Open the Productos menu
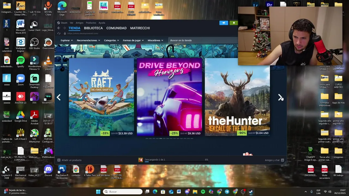This screenshot has height=196, width=349. click(91, 23)
